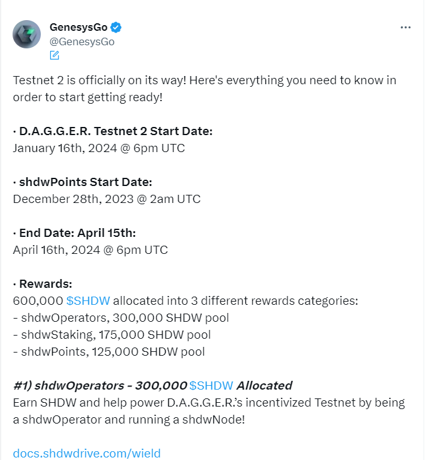Viewport: 443px width, 460px height.
Task: Open the docs.shdwdrive.com/wield link
Action: pyautogui.click(x=87, y=452)
